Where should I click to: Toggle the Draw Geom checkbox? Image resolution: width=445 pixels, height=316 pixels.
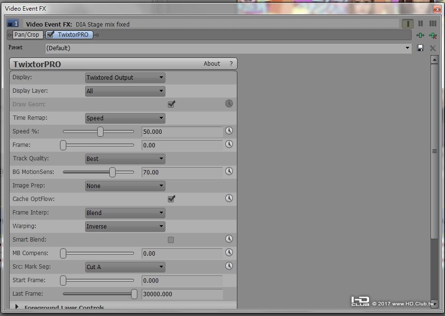[x=171, y=104]
